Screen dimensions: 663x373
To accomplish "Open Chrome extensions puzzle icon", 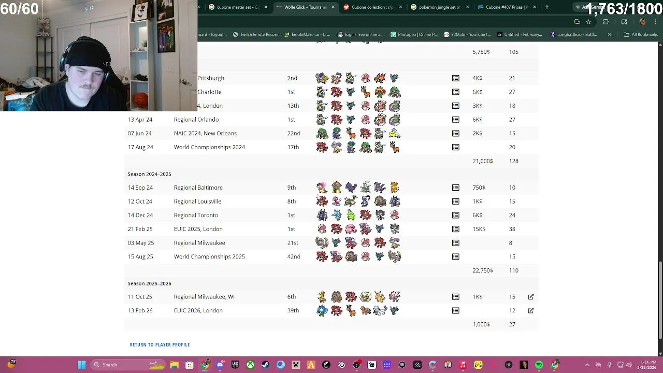I will [606, 22].
